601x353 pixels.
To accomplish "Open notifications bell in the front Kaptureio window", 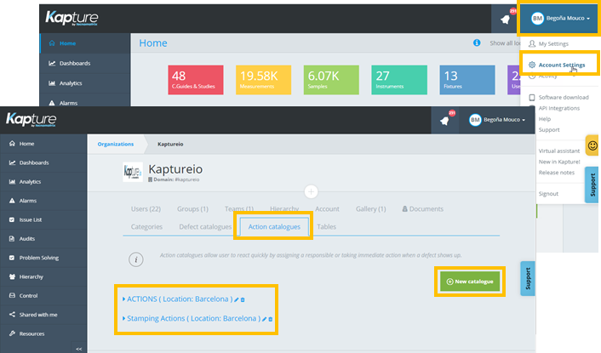I will [x=444, y=121].
